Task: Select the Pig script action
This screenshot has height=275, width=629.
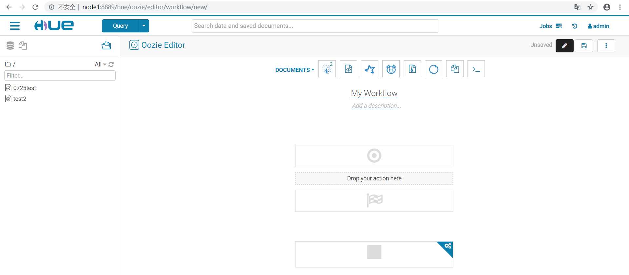Action: [x=391, y=69]
